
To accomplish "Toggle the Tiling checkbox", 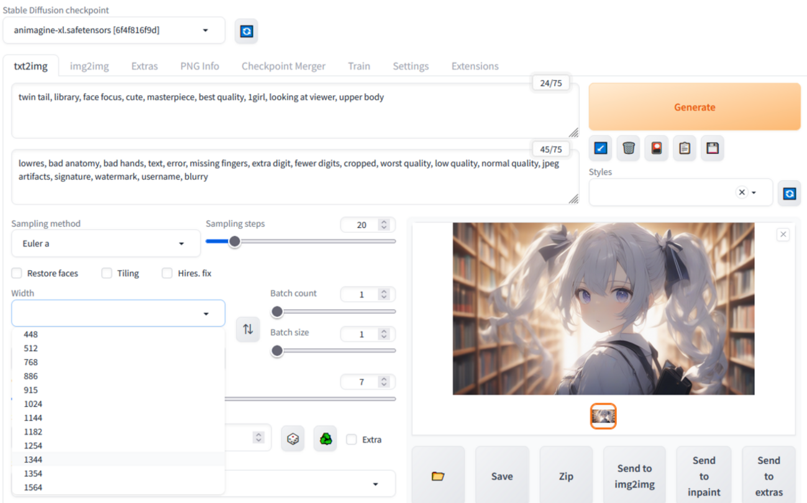I will 107,273.
